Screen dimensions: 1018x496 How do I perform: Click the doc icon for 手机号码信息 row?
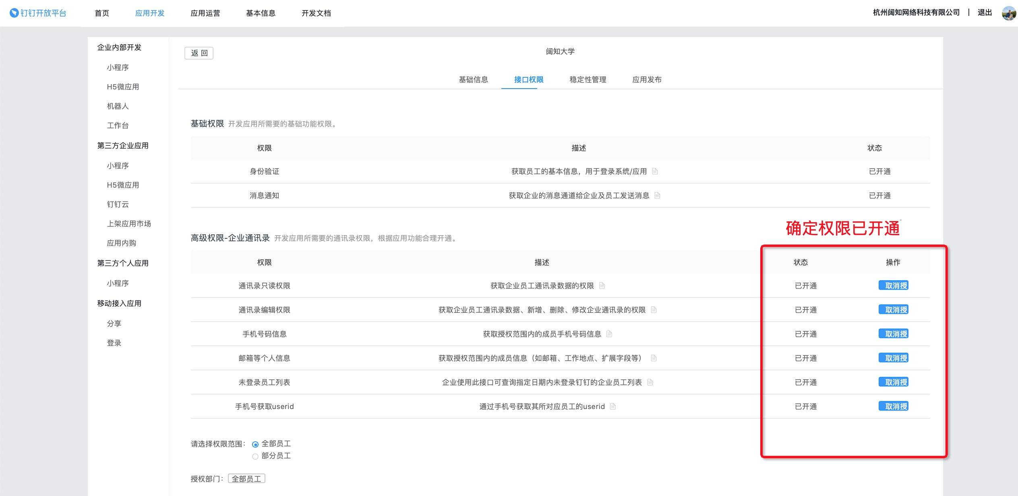pyautogui.click(x=609, y=334)
